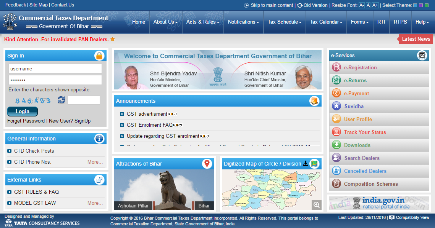Viewport: 435px width, 228px height.
Task: Open Track Your Status icon
Action: (x=336, y=132)
